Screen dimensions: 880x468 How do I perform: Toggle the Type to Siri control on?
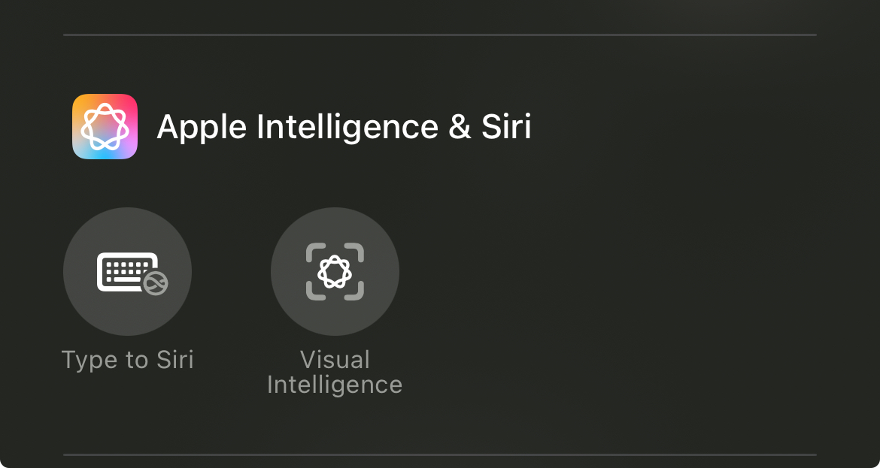[x=127, y=271]
